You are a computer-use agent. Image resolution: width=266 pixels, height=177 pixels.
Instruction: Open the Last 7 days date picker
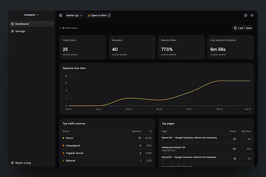pos(243,28)
